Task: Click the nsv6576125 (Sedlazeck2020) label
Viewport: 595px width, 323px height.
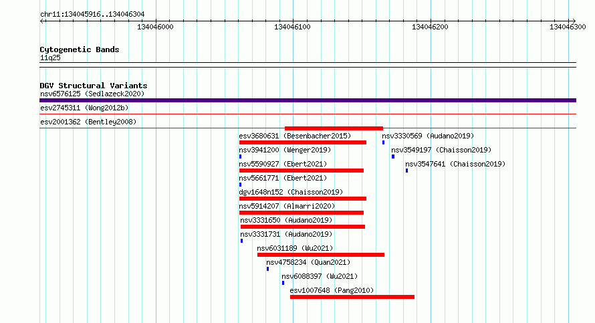Action: pos(92,94)
